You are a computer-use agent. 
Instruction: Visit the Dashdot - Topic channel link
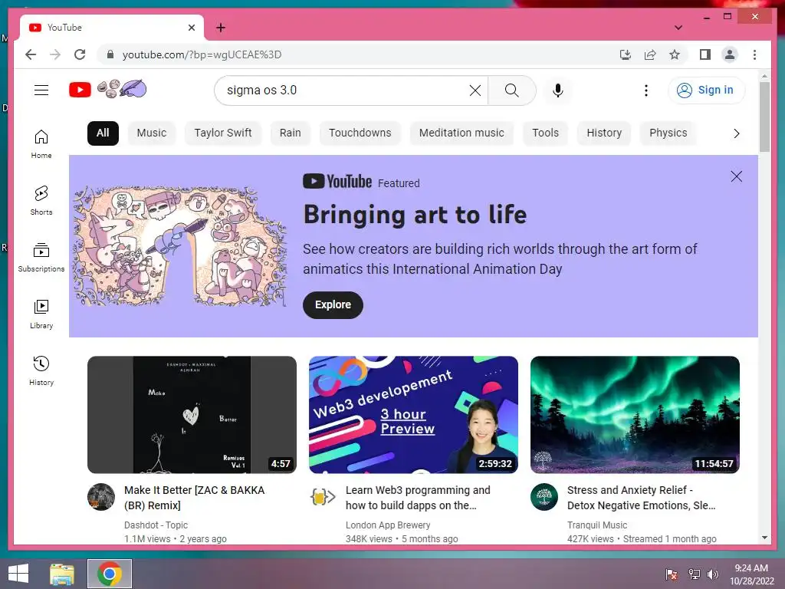(x=156, y=525)
